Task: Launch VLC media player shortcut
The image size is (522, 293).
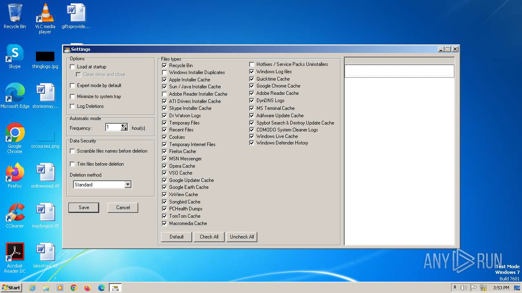Action: (x=45, y=18)
